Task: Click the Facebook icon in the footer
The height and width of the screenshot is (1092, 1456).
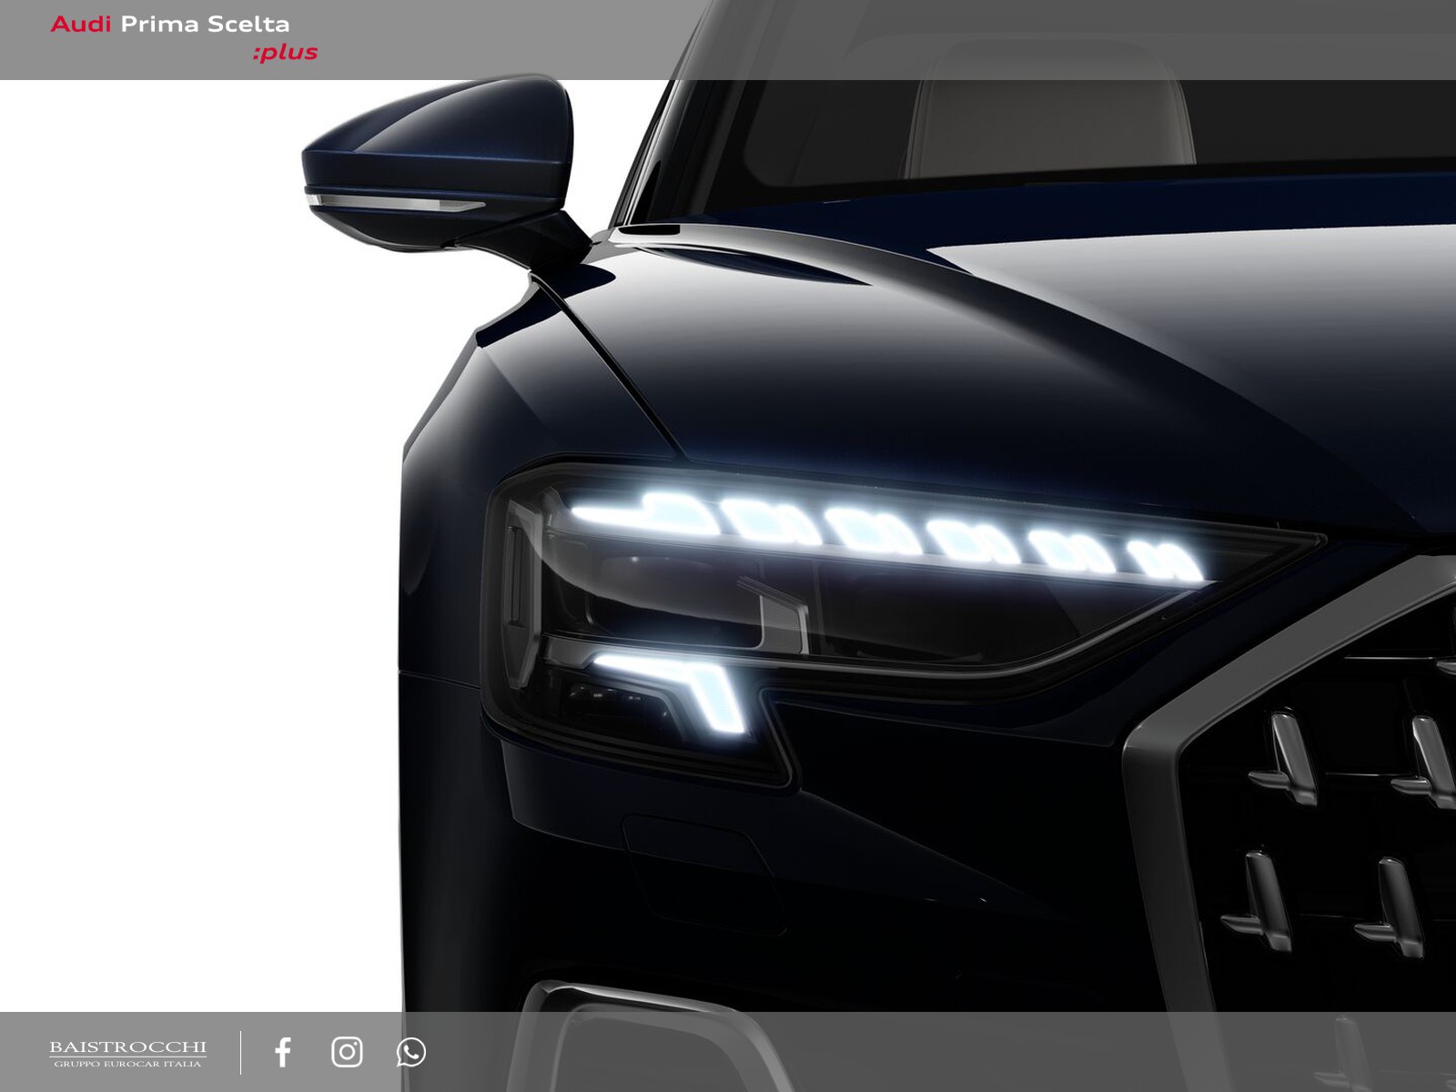Action: (283, 1052)
